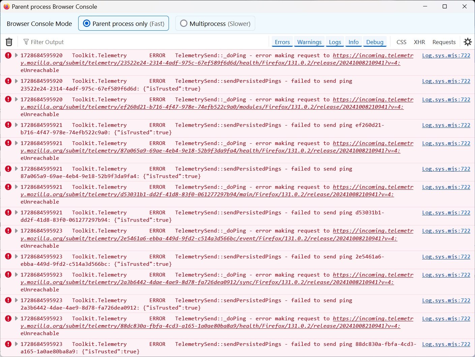Click error icon of 2a3b6442 sync _doPing row
The height and width of the screenshot is (357, 475).
pos(8,275)
